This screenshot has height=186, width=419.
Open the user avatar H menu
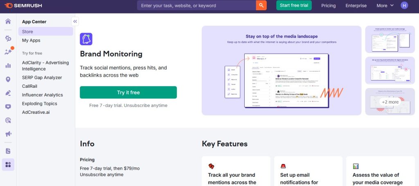[404, 5]
